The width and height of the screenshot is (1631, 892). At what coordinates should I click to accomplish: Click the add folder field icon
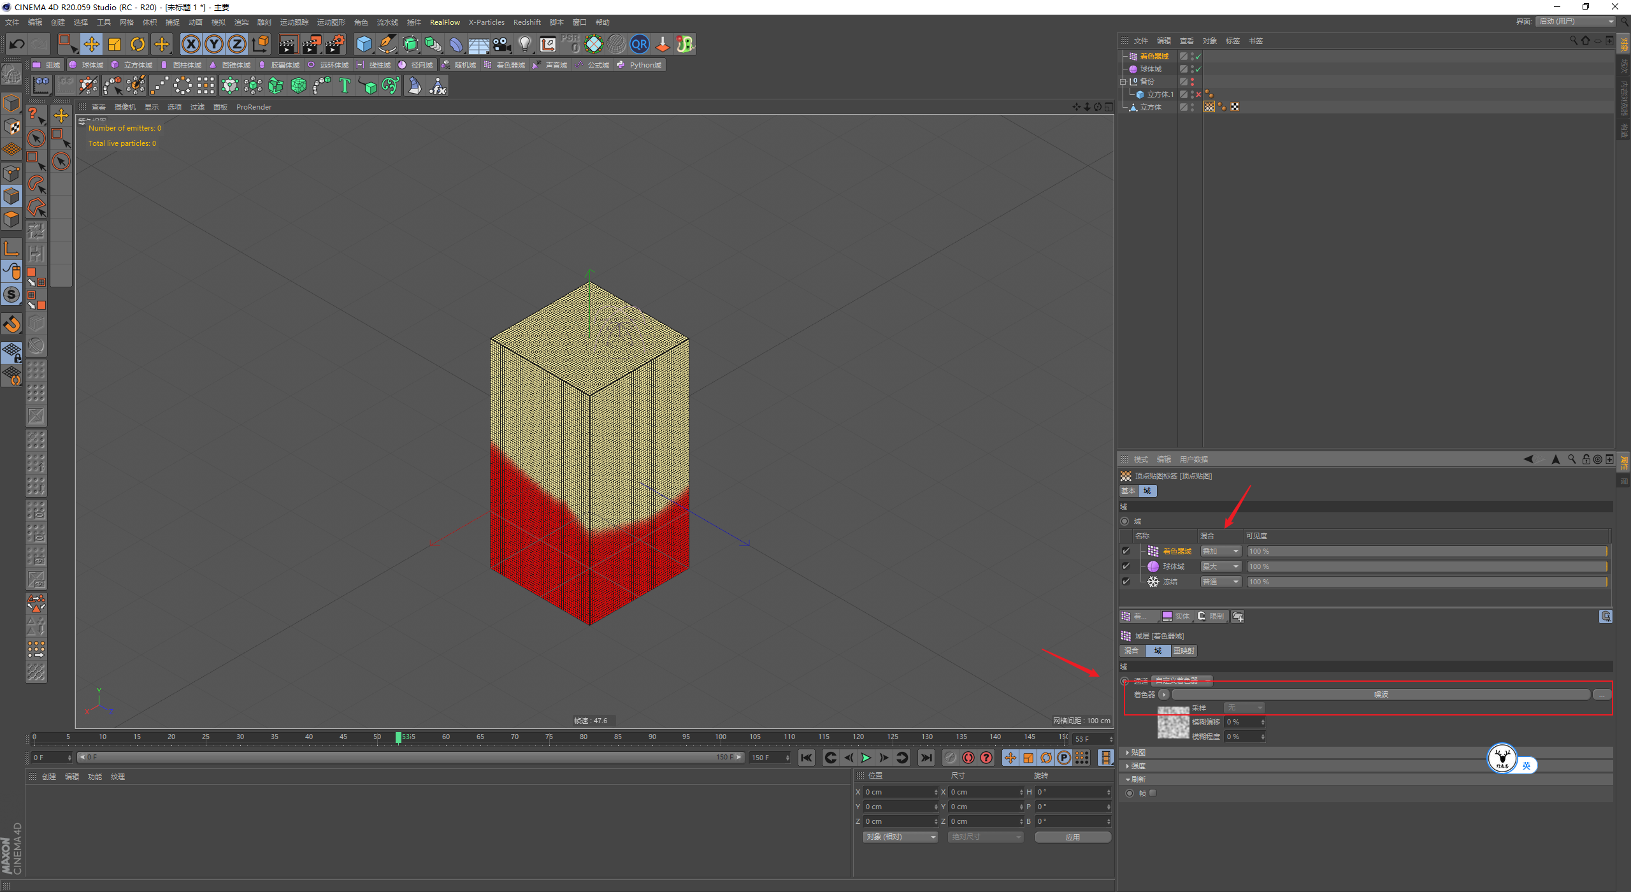pos(1238,616)
